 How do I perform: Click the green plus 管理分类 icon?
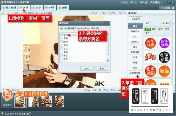coord(130,73)
